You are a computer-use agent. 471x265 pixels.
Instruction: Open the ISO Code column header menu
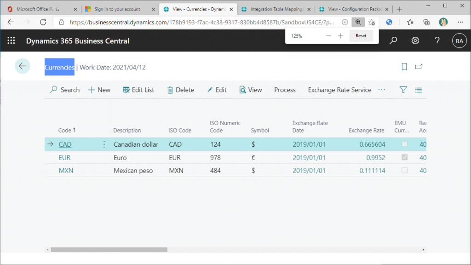(x=180, y=130)
